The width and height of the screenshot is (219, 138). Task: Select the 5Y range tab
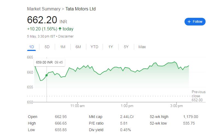pyautogui.click(x=126, y=47)
